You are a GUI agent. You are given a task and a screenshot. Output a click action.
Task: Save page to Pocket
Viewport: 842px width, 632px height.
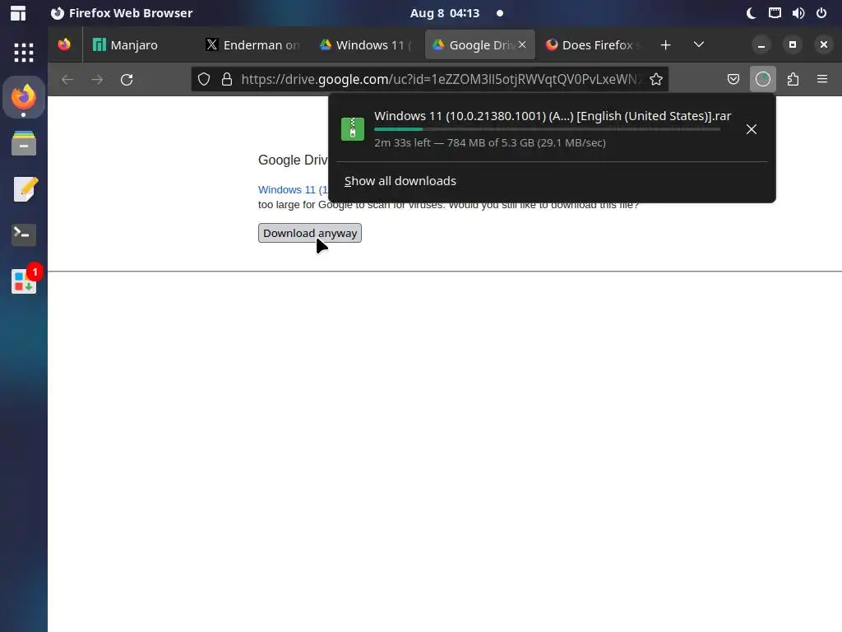click(733, 80)
